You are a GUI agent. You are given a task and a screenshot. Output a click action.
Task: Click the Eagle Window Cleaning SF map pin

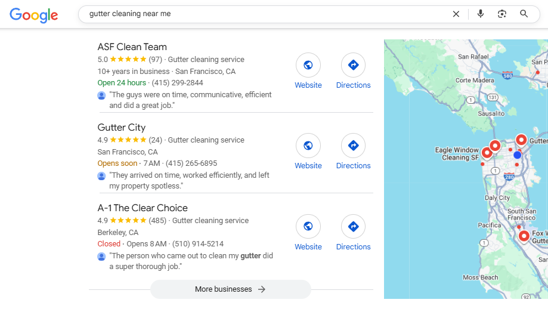(487, 153)
